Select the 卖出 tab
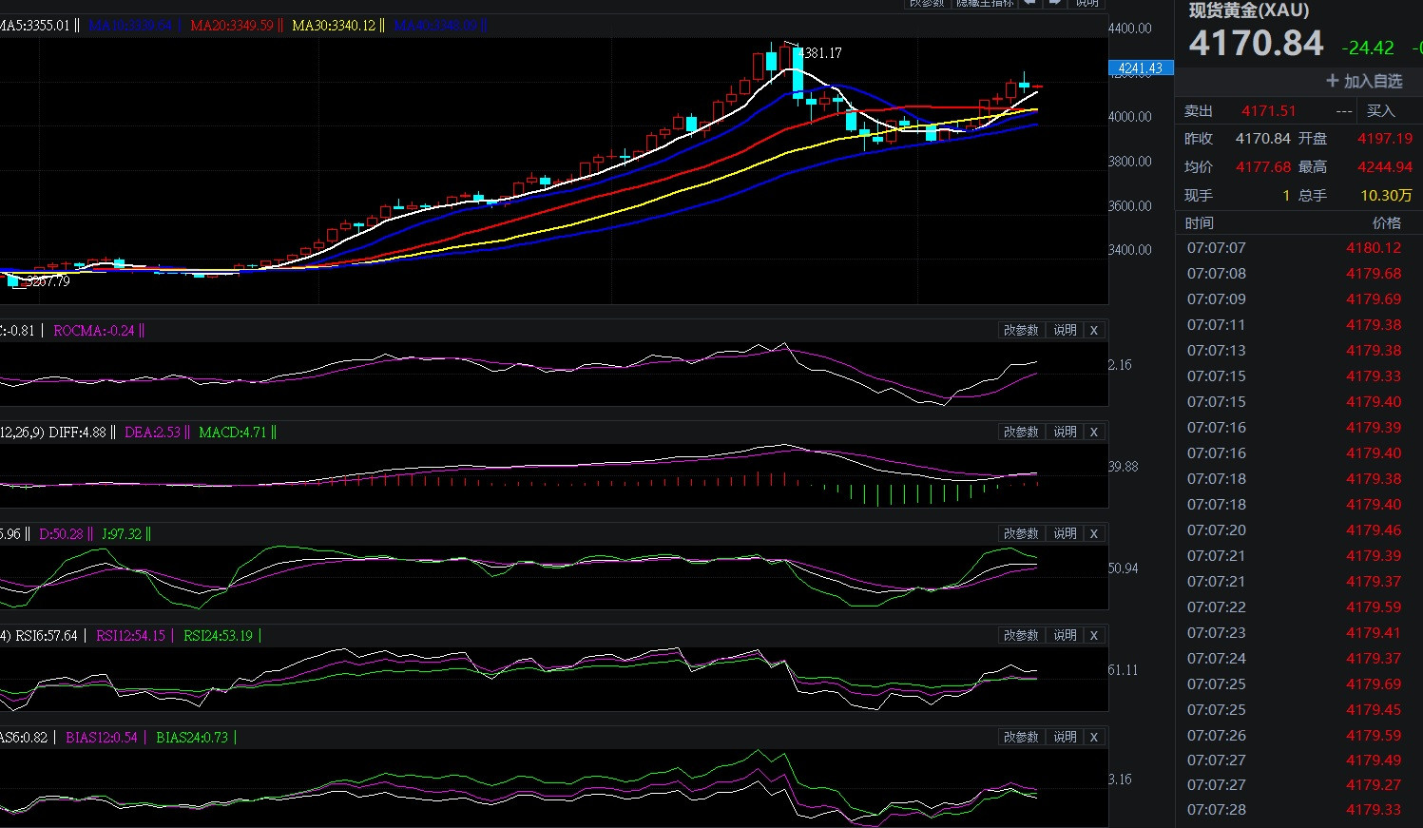 point(1199,111)
